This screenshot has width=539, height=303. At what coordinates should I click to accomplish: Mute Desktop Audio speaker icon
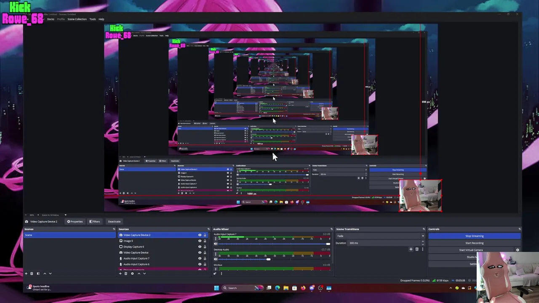[216, 259]
